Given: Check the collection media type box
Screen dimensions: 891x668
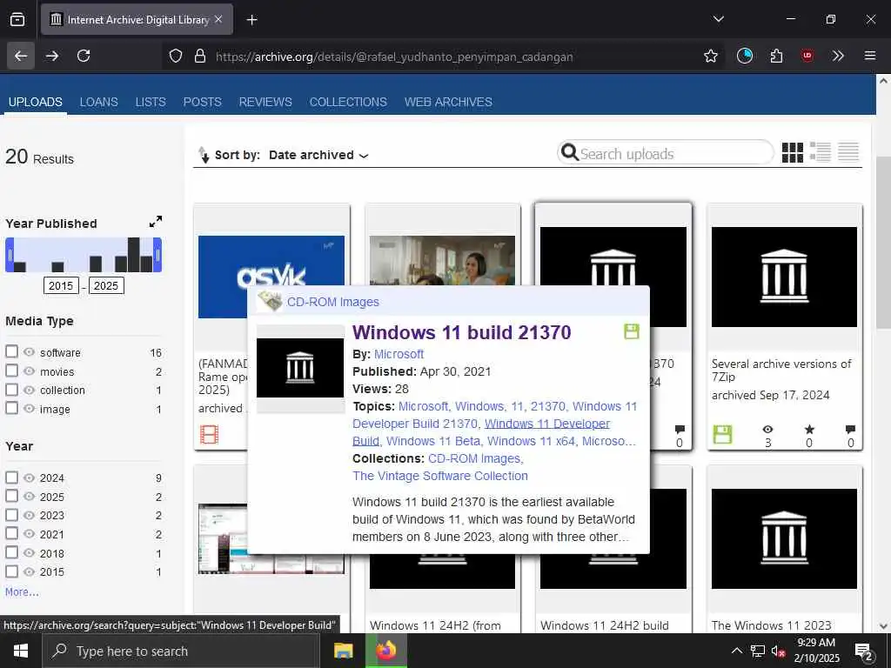Looking at the screenshot, I should [12, 389].
